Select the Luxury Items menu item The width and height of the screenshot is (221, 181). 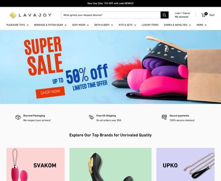pyautogui.click(x=150, y=25)
